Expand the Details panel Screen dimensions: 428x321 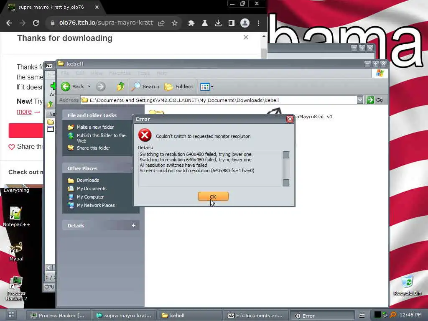click(133, 225)
